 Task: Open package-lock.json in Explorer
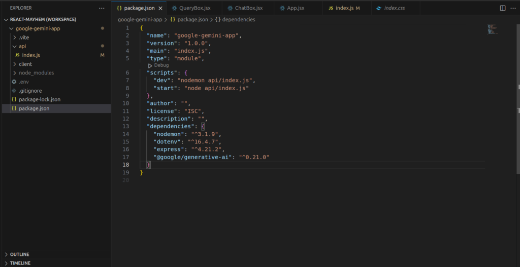(x=56, y=99)
